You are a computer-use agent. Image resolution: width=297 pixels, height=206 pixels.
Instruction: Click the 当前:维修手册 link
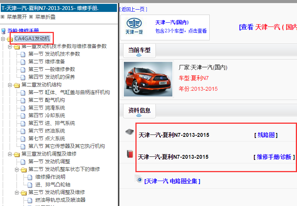(x=23, y=31)
